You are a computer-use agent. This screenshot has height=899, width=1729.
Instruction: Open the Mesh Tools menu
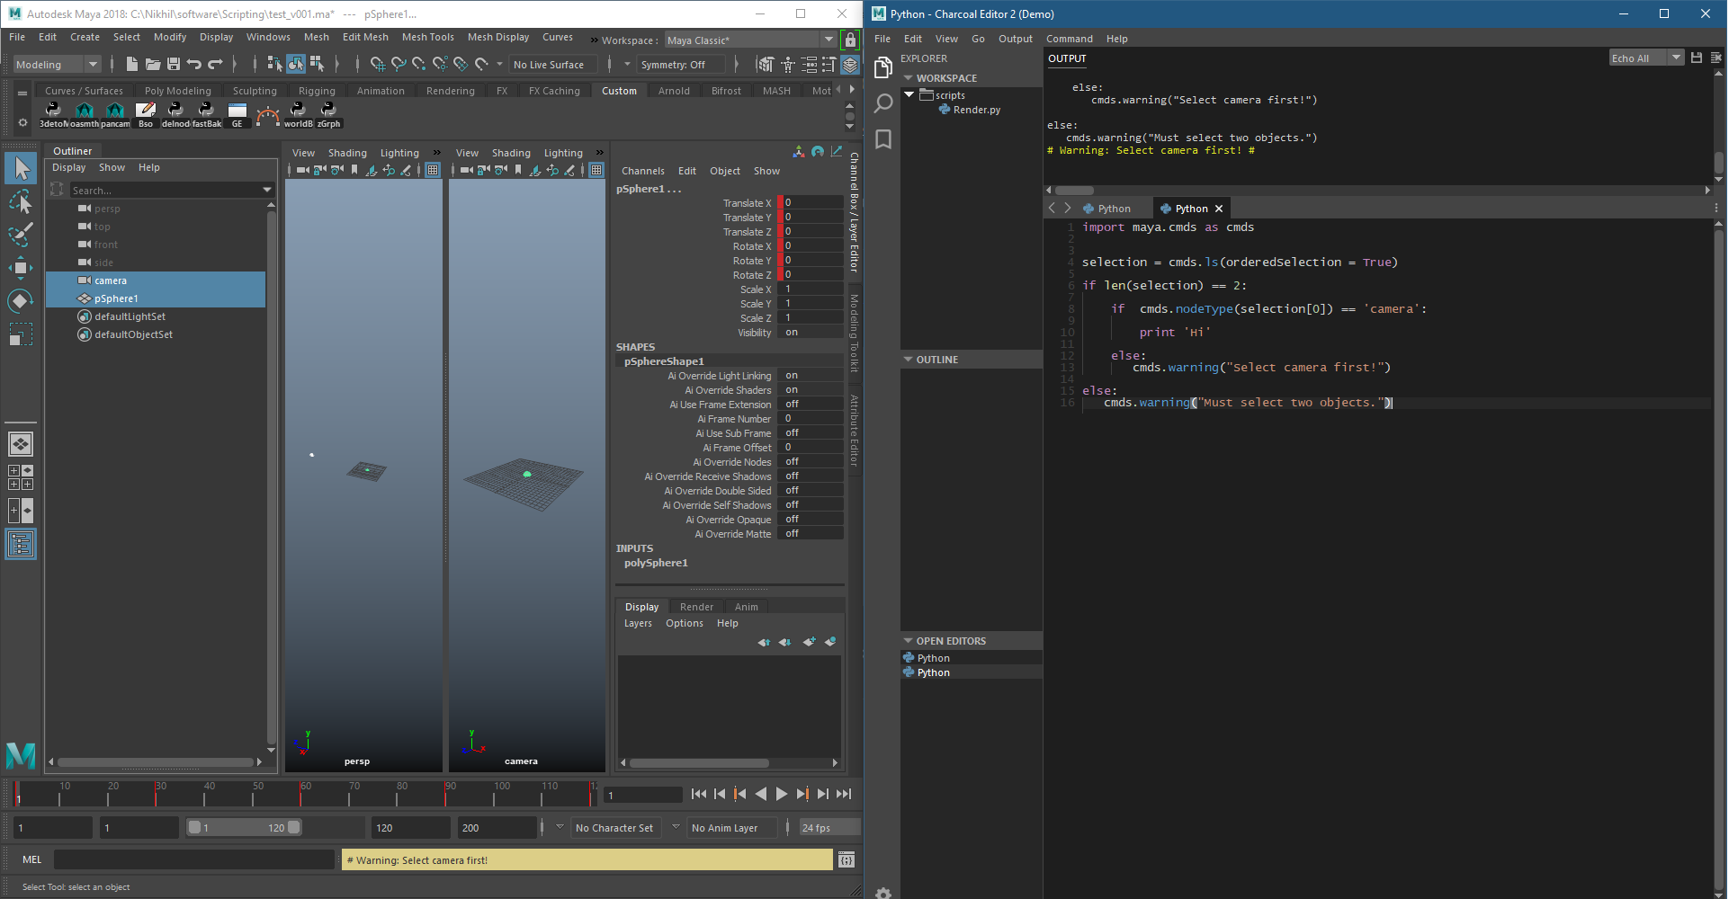427,37
